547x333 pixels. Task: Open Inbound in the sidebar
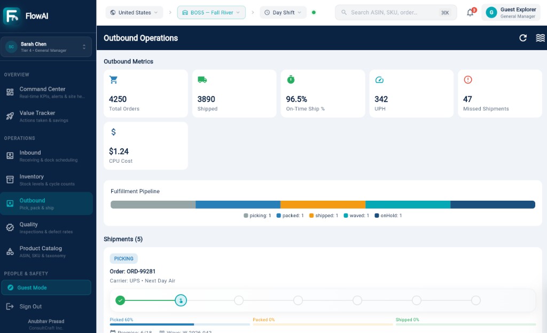tap(46, 156)
